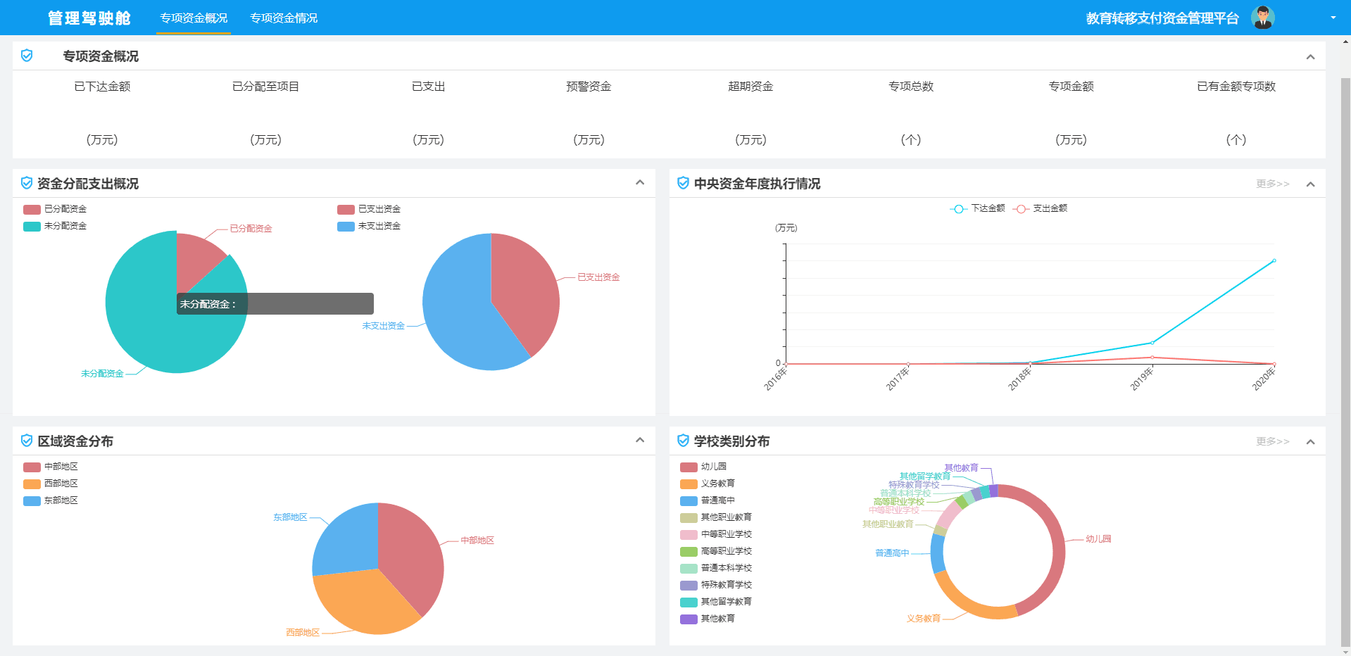
Task: Click shield icon beside 资金分配支出概况
Action: (27, 183)
